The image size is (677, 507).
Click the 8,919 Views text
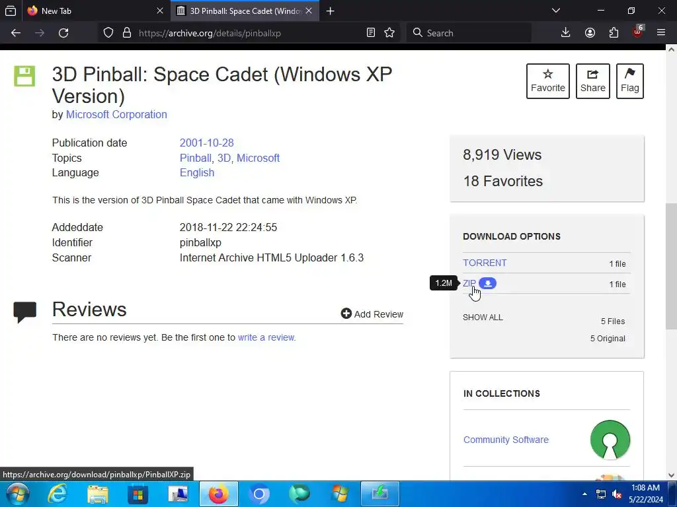click(502, 154)
